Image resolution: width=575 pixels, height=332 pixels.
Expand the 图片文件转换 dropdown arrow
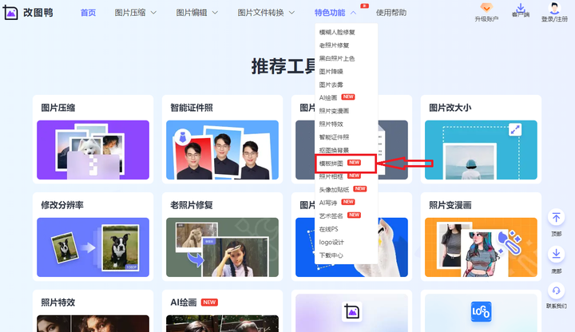[292, 13]
